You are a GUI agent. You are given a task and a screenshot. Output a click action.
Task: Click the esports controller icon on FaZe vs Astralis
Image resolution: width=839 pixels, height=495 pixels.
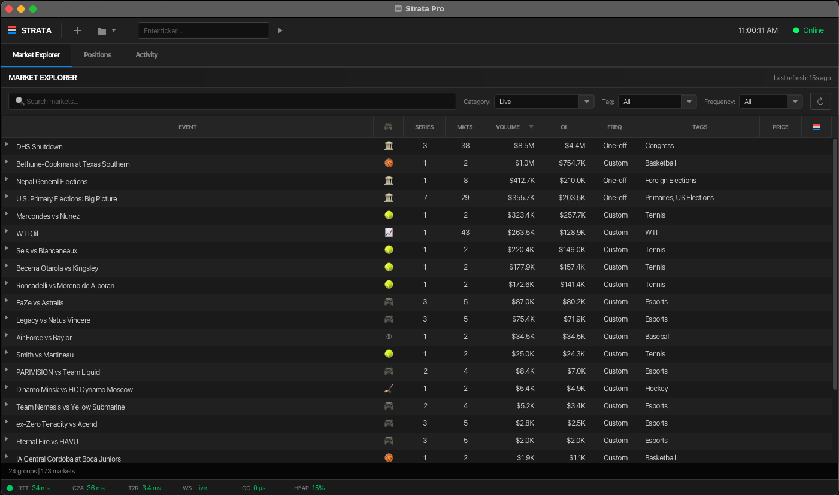389,302
